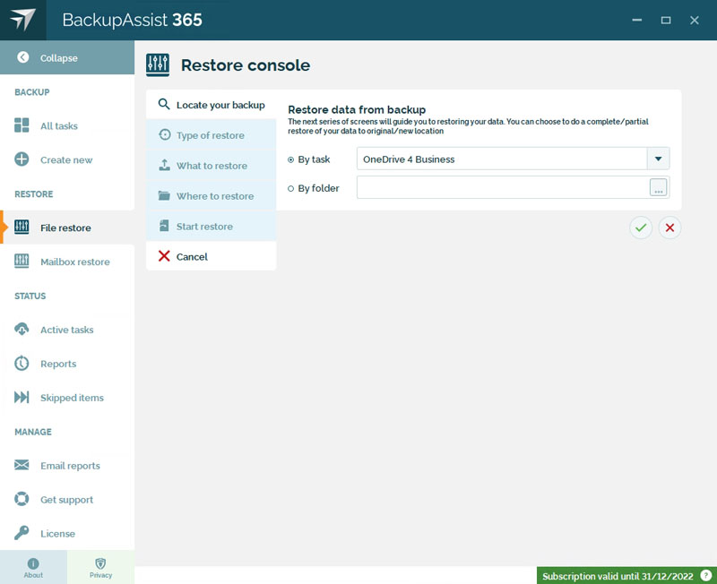Image resolution: width=717 pixels, height=584 pixels.
Task: Go to the Type of restore step
Action: pyautogui.click(x=212, y=135)
